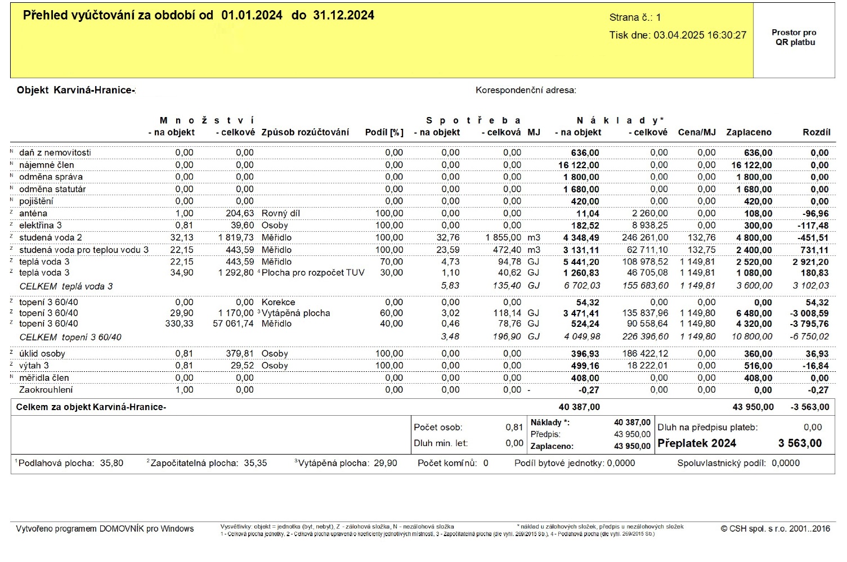
Task: Click the 'Vytvořeno programem DOMOVNÍK' footer text
Action: tap(105, 529)
